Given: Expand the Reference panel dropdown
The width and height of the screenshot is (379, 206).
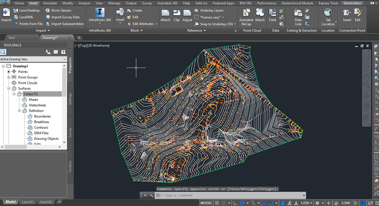Looking at the screenshot, I should pyautogui.click(x=197, y=30).
